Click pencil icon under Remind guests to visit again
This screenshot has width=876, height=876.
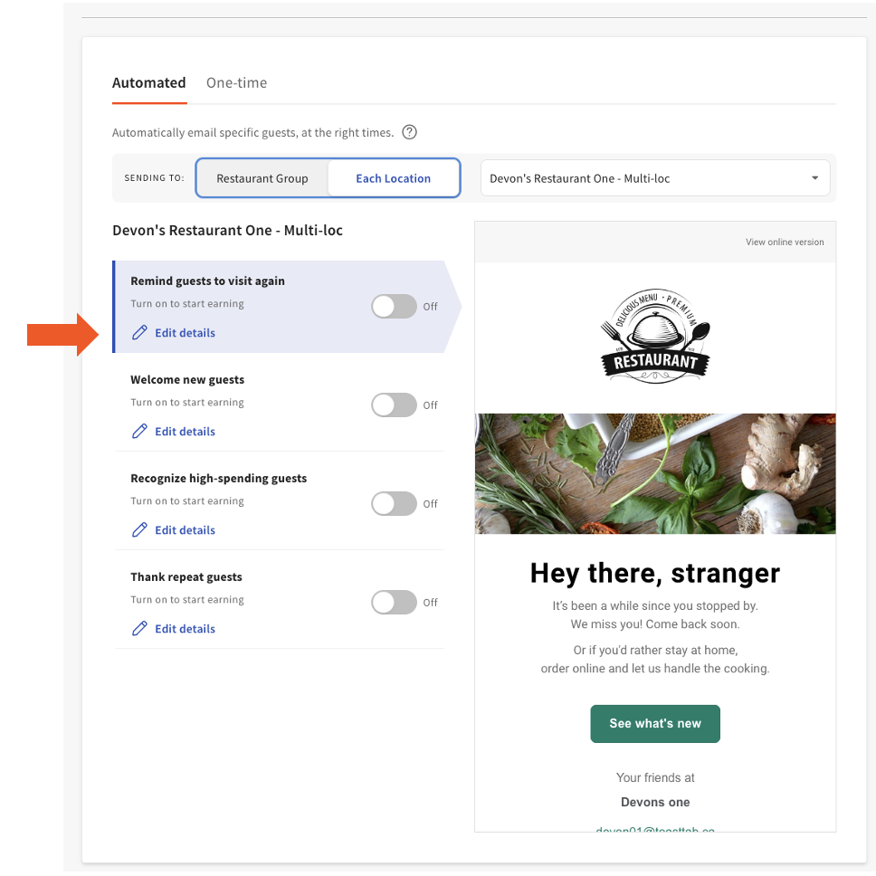click(139, 333)
